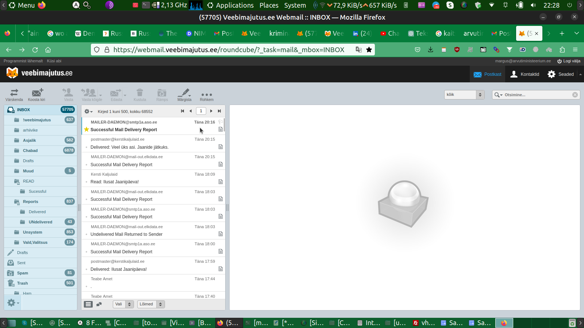Click the Programmist lähemalt link
The width and height of the screenshot is (584, 328).
pyautogui.click(x=23, y=61)
